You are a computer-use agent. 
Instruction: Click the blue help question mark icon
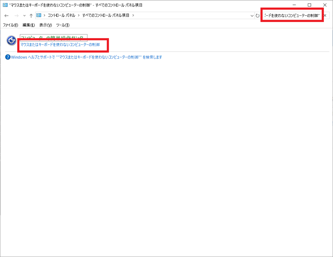(x=8, y=57)
